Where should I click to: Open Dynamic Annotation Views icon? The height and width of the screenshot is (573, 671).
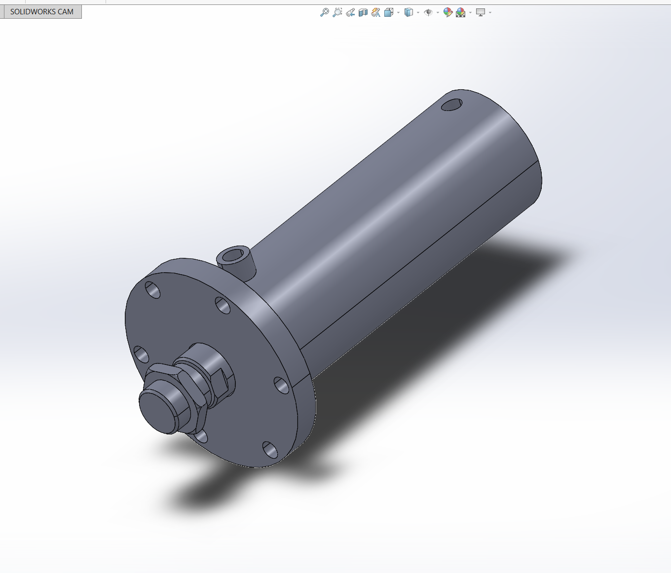click(376, 12)
